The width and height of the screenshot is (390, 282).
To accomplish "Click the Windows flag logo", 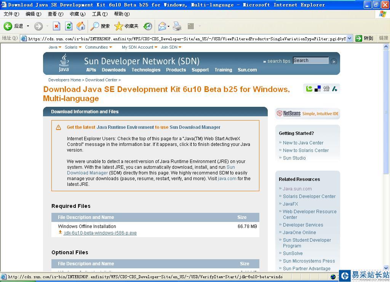I will tap(383, 14).
